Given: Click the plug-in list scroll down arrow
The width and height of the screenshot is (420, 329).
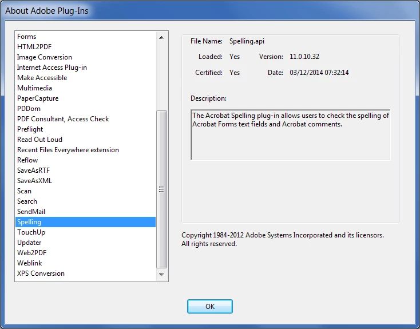Looking at the screenshot, I should [x=161, y=275].
